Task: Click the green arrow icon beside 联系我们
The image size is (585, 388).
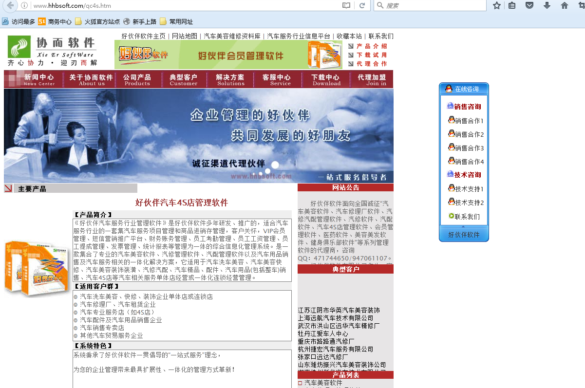Action: 451,216
